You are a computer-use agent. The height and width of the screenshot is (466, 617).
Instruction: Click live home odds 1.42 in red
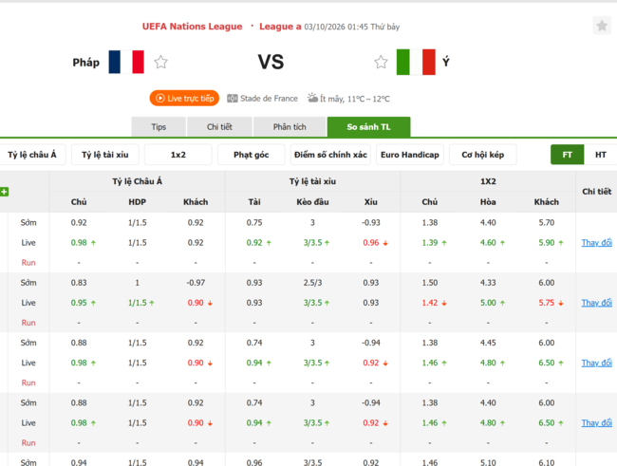pos(430,303)
